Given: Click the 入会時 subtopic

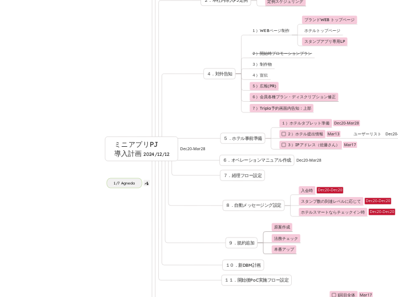Looking at the screenshot, I should point(307,190).
